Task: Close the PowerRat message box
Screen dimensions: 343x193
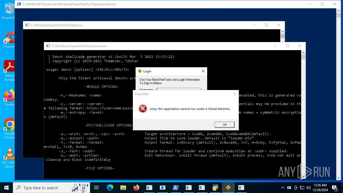Action: coord(235,94)
